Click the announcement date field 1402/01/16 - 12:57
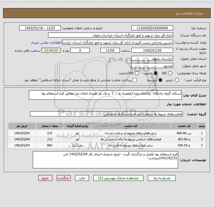 pyautogui.click(x=40, y=28)
